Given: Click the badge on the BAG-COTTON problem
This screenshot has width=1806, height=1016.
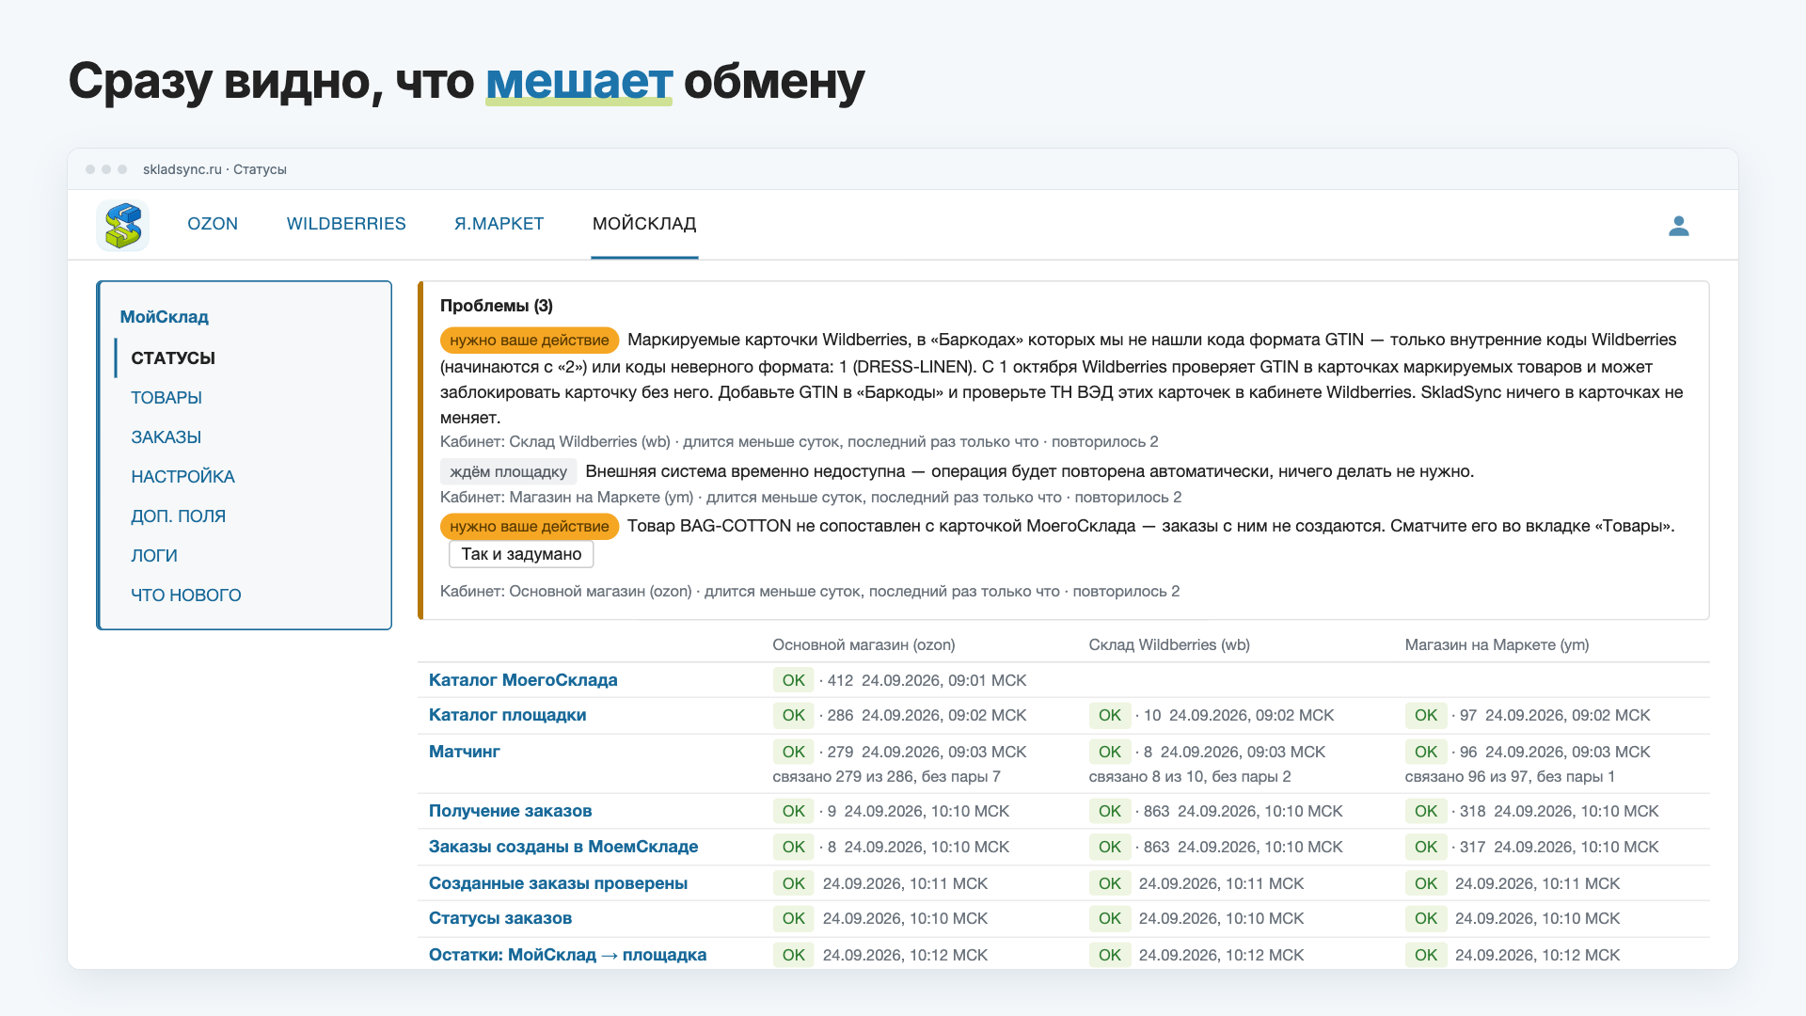Looking at the screenshot, I should (530, 527).
